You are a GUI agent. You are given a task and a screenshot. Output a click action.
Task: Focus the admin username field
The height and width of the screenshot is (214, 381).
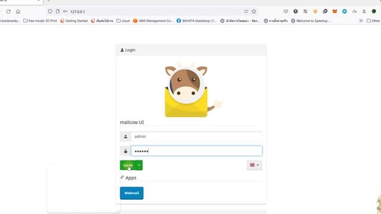click(x=196, y=137)
